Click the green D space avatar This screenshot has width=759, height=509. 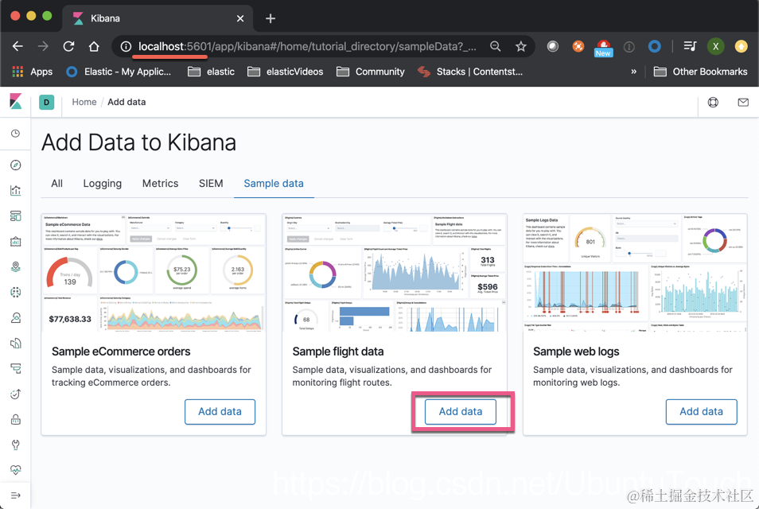[x=46, y=102]
